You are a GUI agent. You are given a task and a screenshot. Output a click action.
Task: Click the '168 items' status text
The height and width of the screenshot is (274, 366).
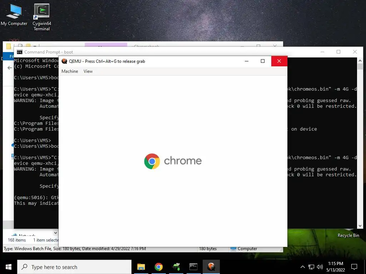point(17,240)
